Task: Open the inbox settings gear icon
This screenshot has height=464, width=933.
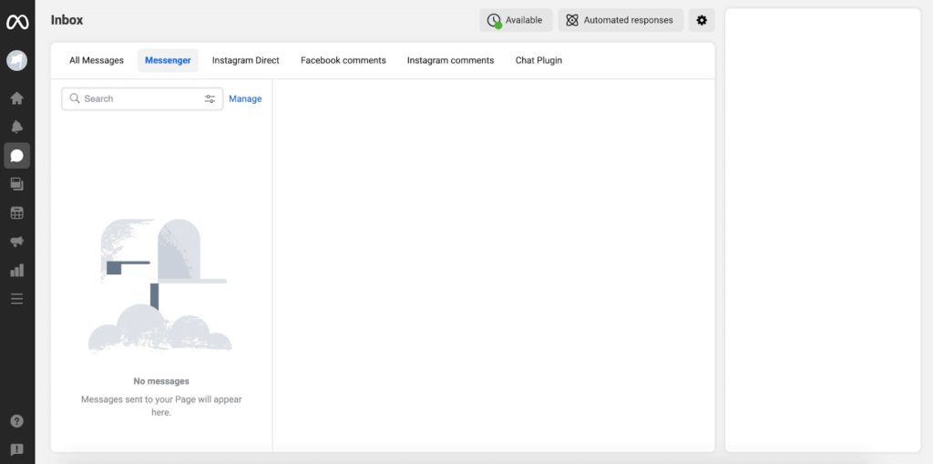Action: [702, 20]
